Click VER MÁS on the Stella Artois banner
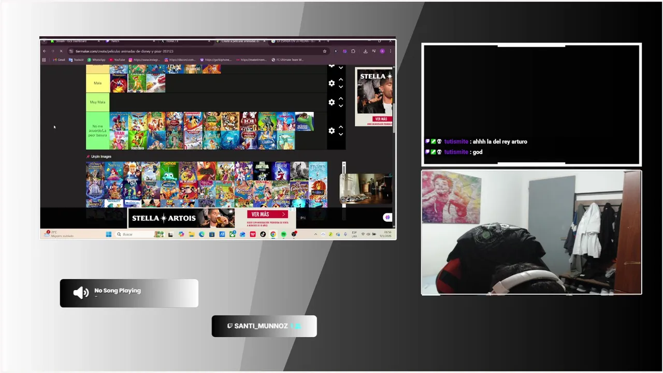The height and width of the screenshot is (373, 663). tap(267, 214)
